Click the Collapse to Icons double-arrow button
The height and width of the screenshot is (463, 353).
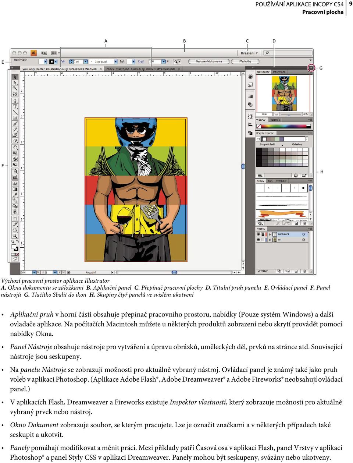(x=311, y=68)
